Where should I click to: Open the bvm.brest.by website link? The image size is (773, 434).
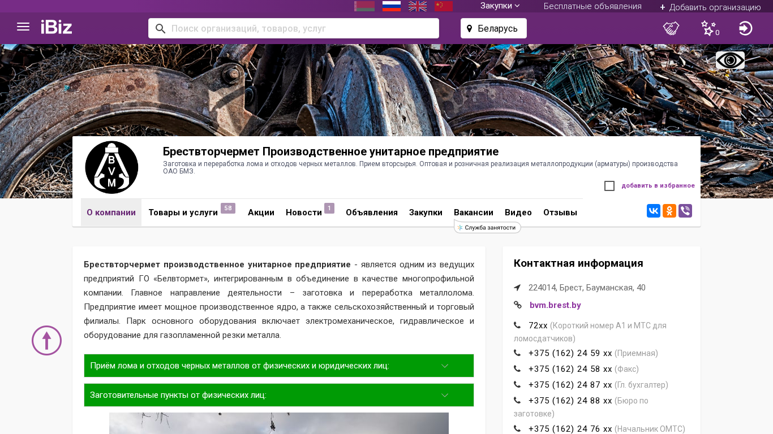click(x=555, y=305)
